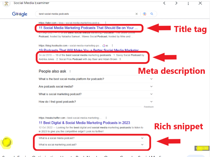Viewport: 210px width, 157px height.
Task: Click inside the Google search box
Action: pos(85,14)
